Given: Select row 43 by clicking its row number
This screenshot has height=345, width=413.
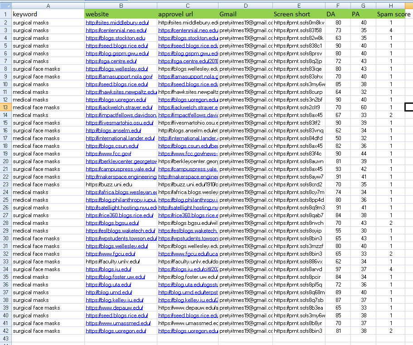Looking at the screenshot, I should click(x=5, y=337).
